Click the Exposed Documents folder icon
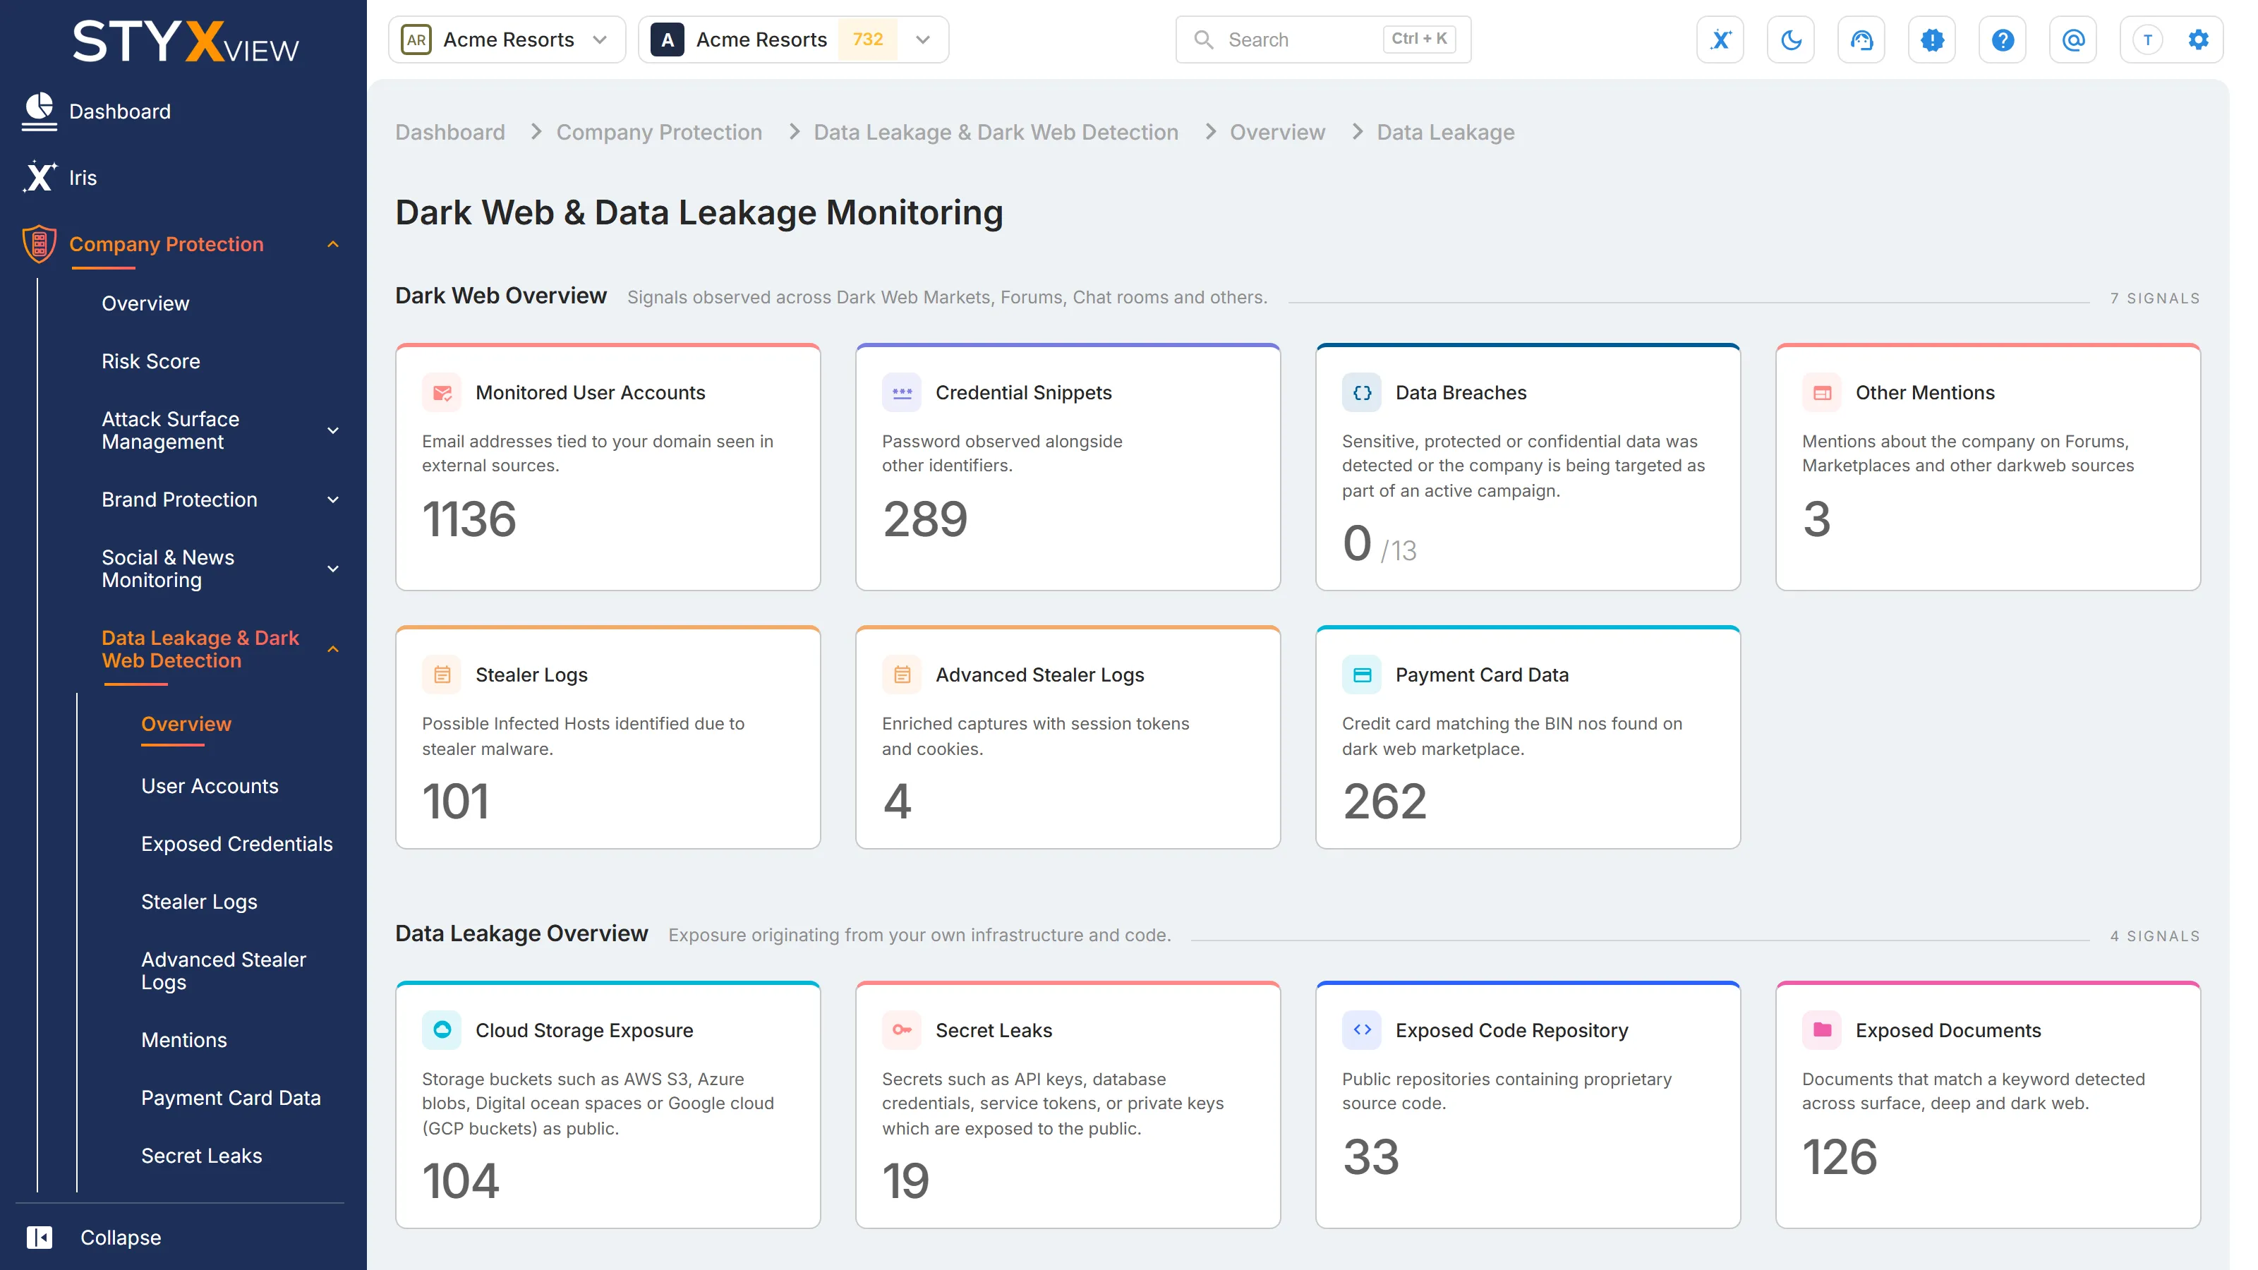This screenshot has width=2258, height=1270. [x=1821, y=1030]
